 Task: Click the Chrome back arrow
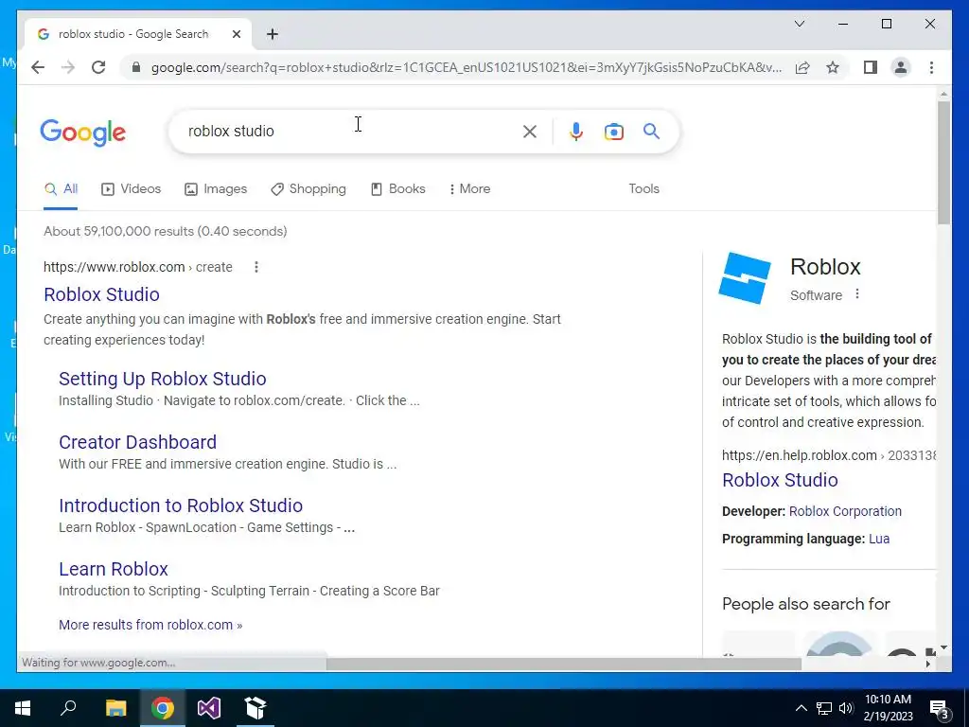[x=38, y=67]
